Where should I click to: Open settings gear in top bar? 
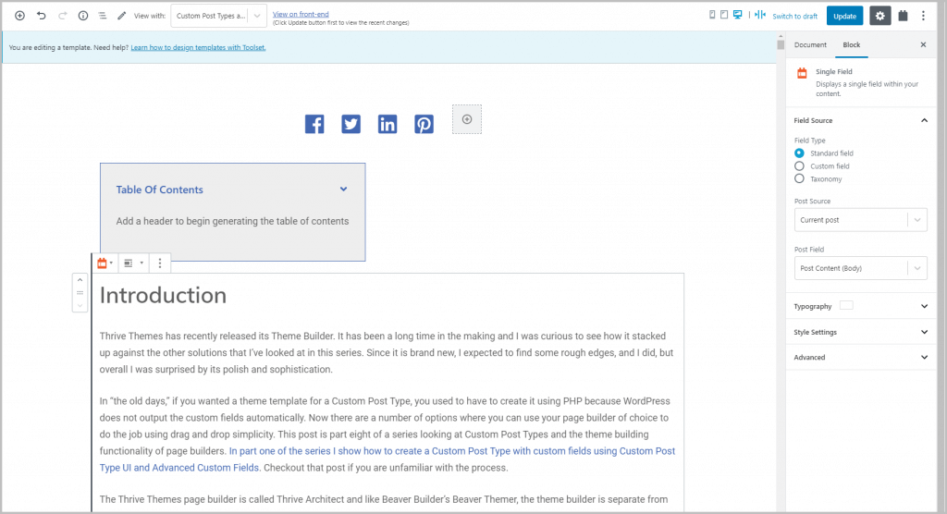tap(880, 16)
